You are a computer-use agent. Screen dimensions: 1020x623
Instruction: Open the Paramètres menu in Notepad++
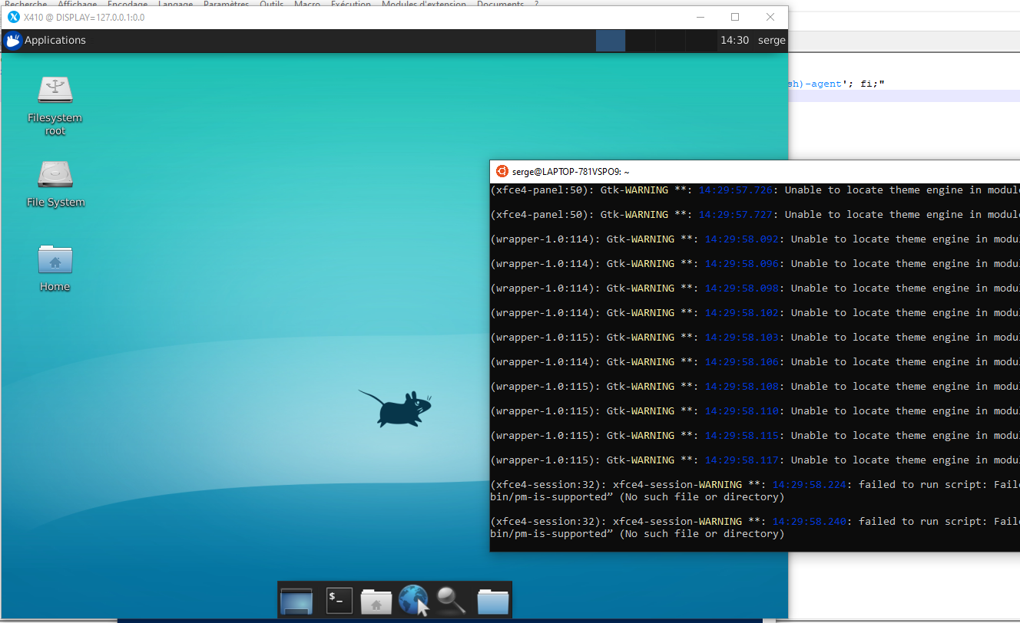(227, 4)
